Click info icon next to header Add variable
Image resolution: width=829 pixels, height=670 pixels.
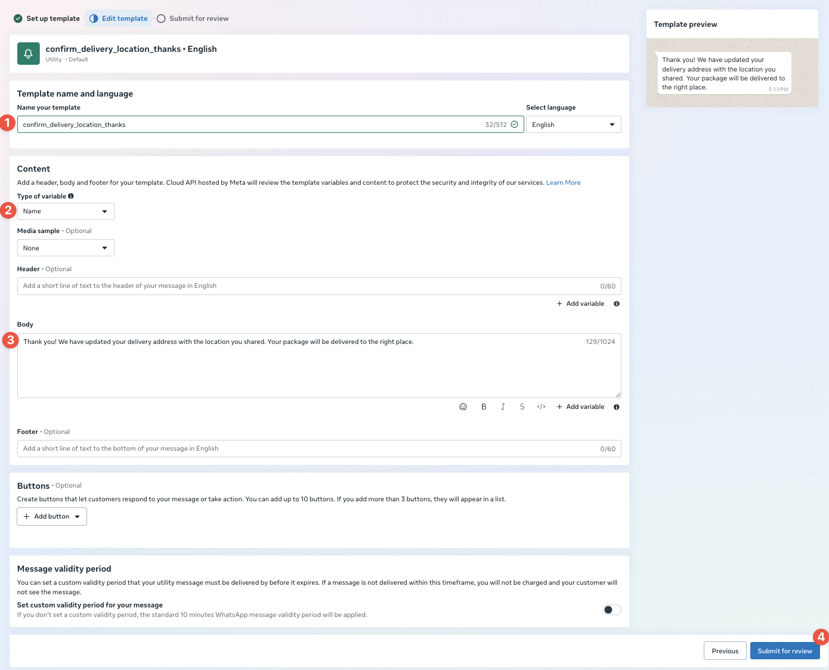617,304
